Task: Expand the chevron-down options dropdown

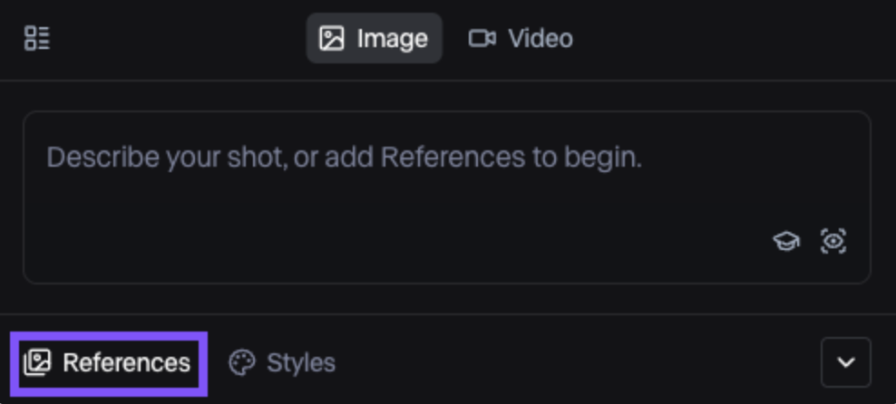Action: pos(846,362)
